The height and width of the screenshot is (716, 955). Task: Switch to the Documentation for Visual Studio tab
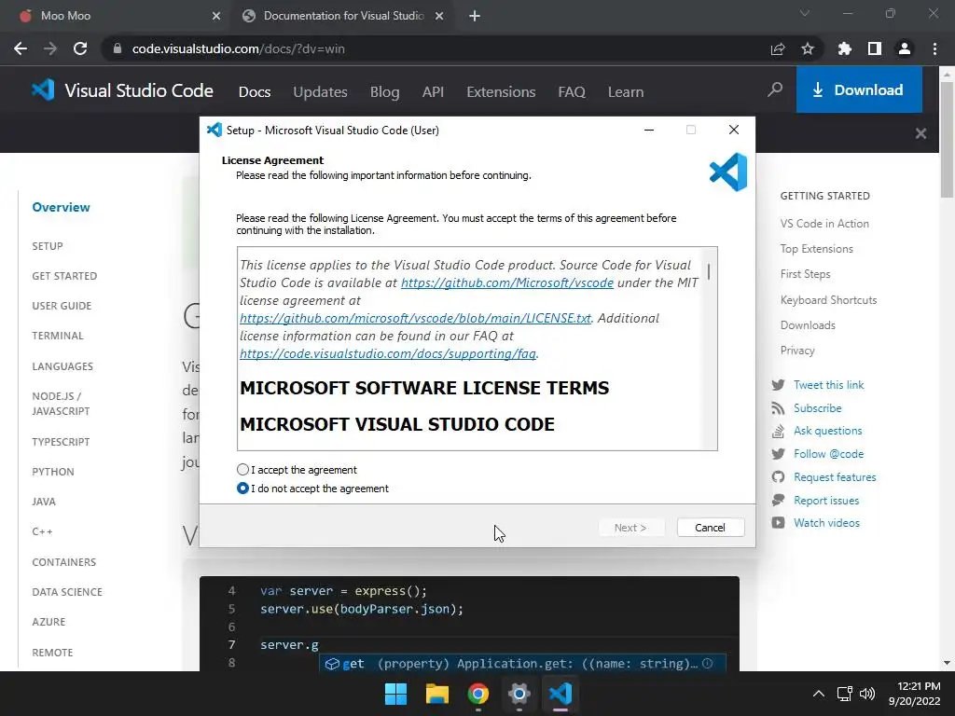342,16
